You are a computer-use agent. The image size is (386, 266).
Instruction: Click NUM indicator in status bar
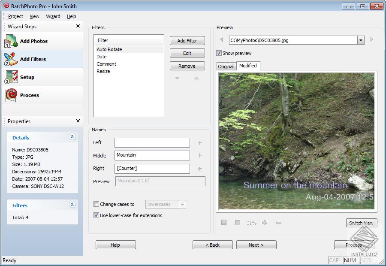[350, 260]
